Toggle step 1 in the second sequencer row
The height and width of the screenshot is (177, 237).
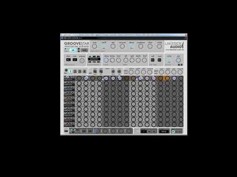79,84
